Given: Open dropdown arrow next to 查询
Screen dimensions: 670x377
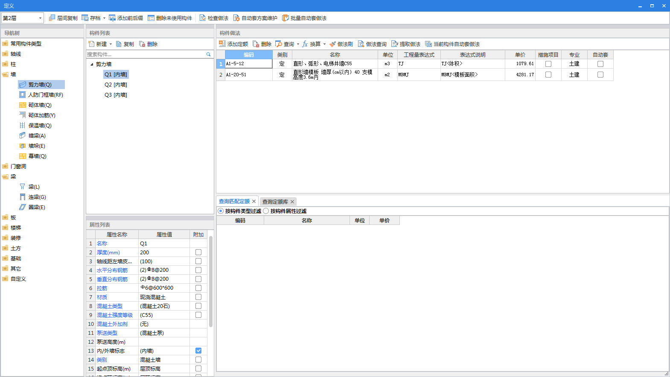Looking at the screenshot, I should pos(298,44).
